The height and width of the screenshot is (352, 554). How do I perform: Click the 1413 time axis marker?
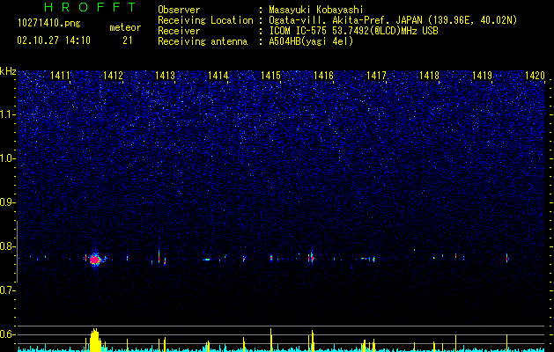(166, 75)
